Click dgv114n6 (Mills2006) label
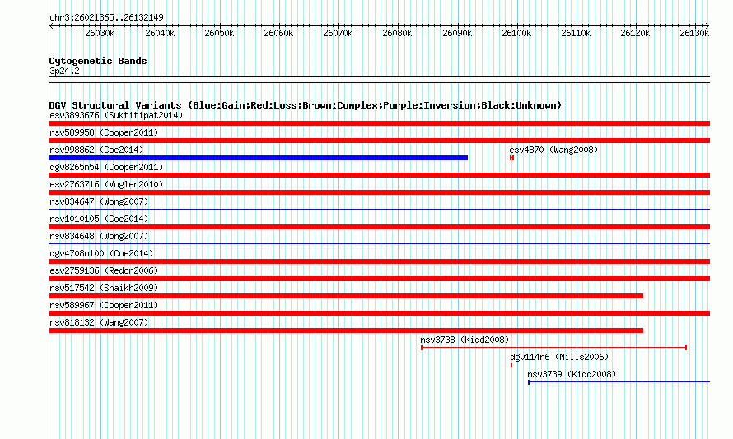 click(x=559, y=357)
